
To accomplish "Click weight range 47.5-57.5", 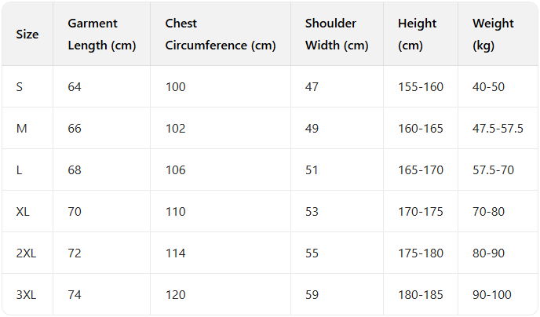I will 498,129.
